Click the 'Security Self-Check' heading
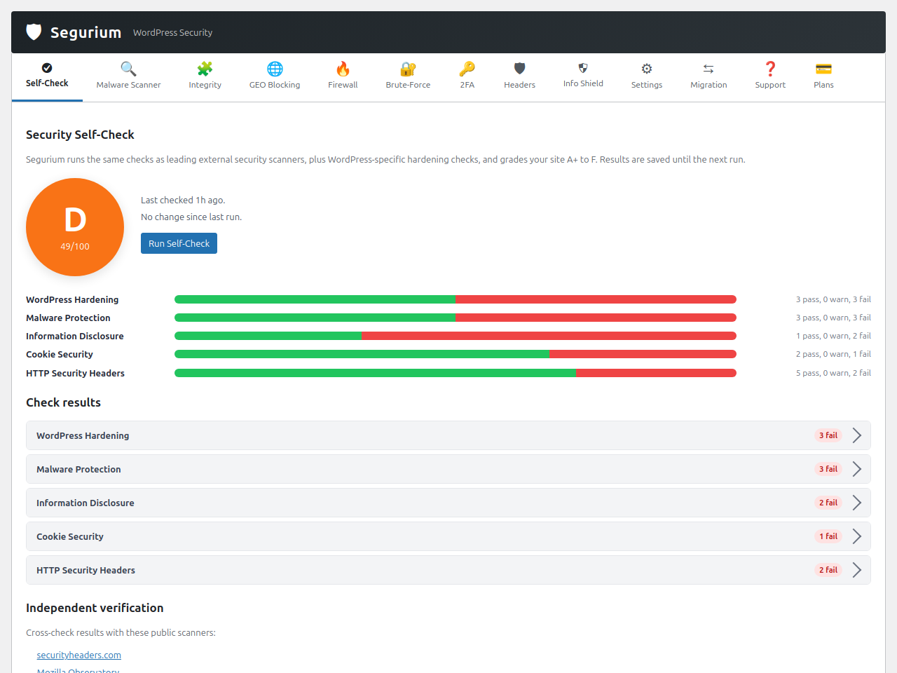The image size is (897, 673). pyautogui.click(x=80, y=135)
